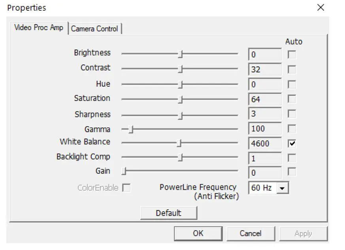Click the Backlight Comp slider handle
This screenshot has width=345, height=250.
click(x=180, y=157)
